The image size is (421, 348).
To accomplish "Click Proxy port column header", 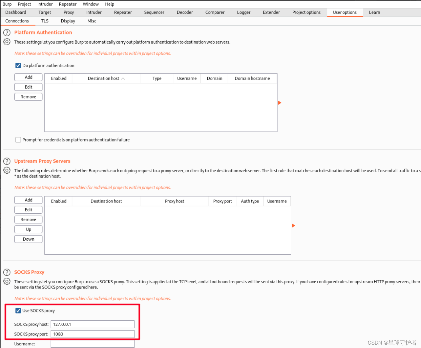I will click(223, 201).
